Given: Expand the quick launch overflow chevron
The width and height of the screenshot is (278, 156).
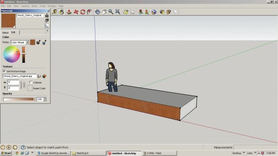Looking at the screenshot, I should click(32, 153).
